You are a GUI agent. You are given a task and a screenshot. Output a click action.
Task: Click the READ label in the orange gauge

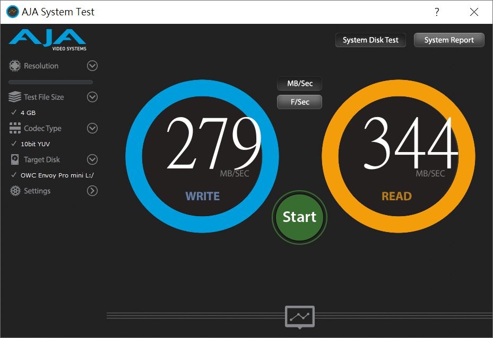(397, 196)
